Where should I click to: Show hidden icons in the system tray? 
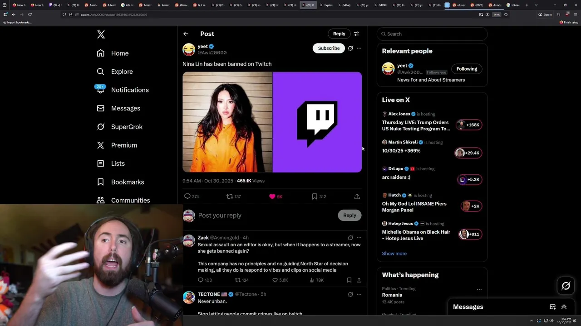(x=531, y=321)
